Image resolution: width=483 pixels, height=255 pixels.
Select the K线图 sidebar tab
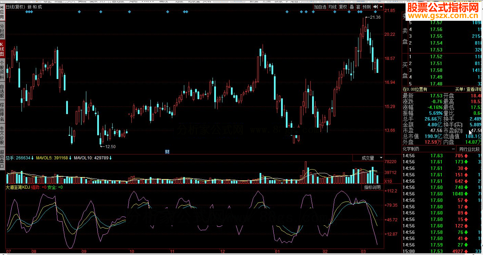click(x=2, y=49)
